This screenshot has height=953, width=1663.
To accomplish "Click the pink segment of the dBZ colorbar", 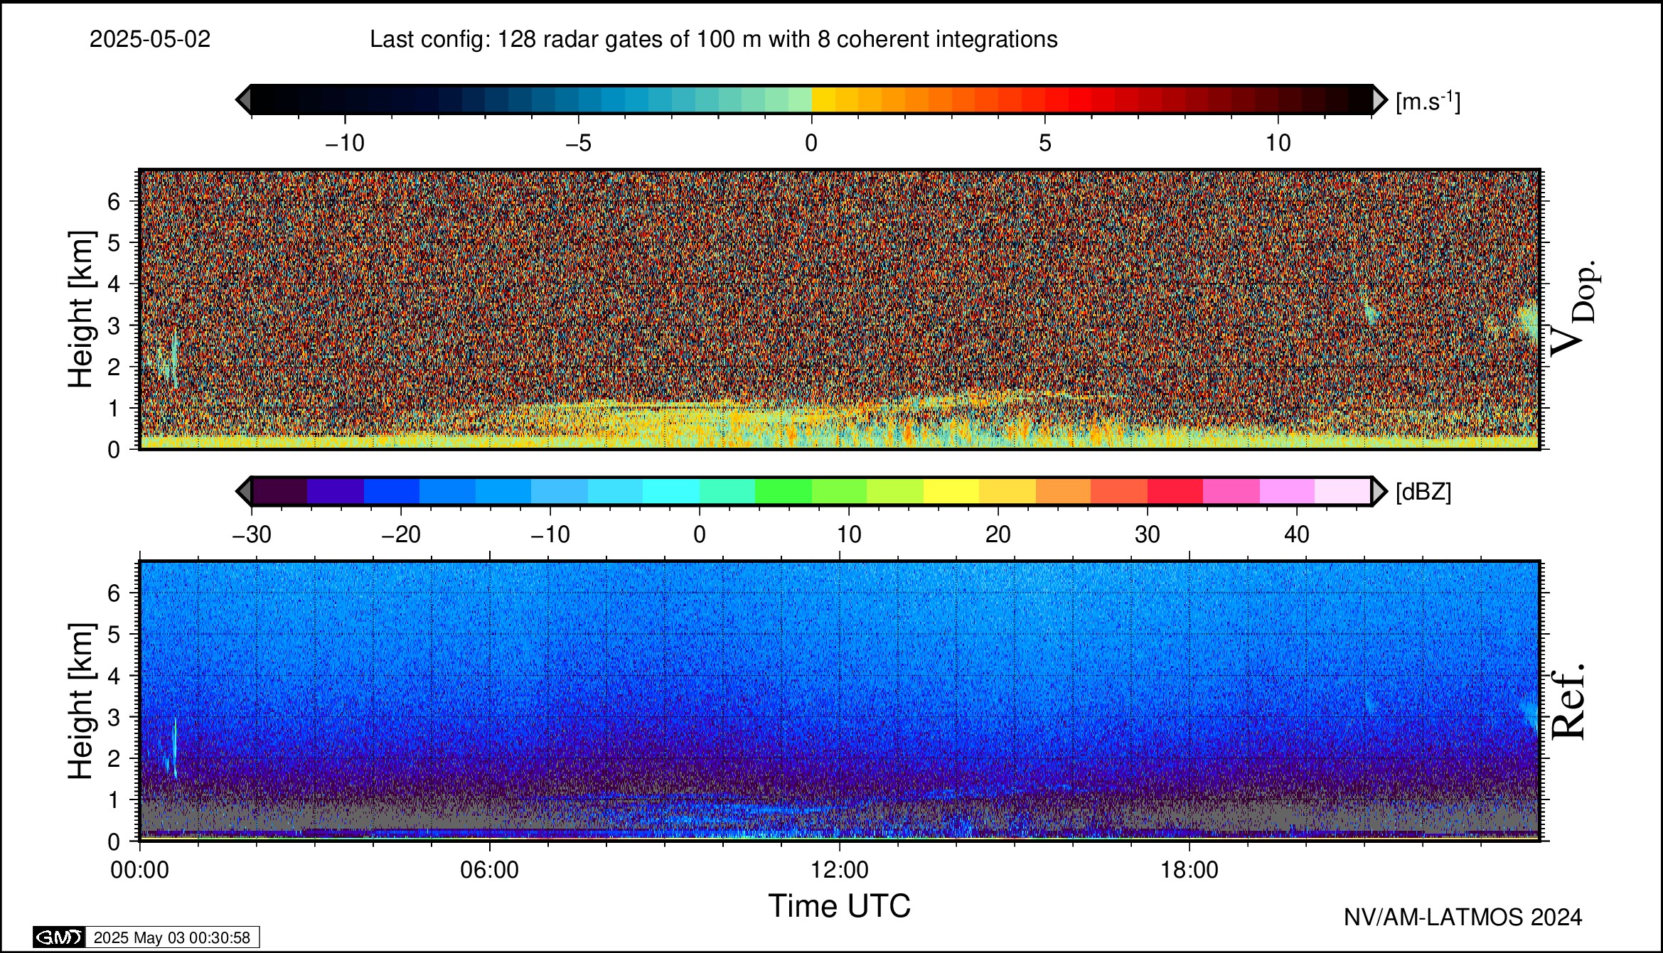I will coord(1231,492).
